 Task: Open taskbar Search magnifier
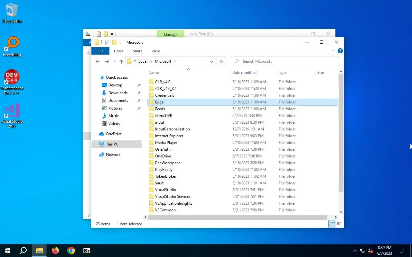(x=23, y=251)
